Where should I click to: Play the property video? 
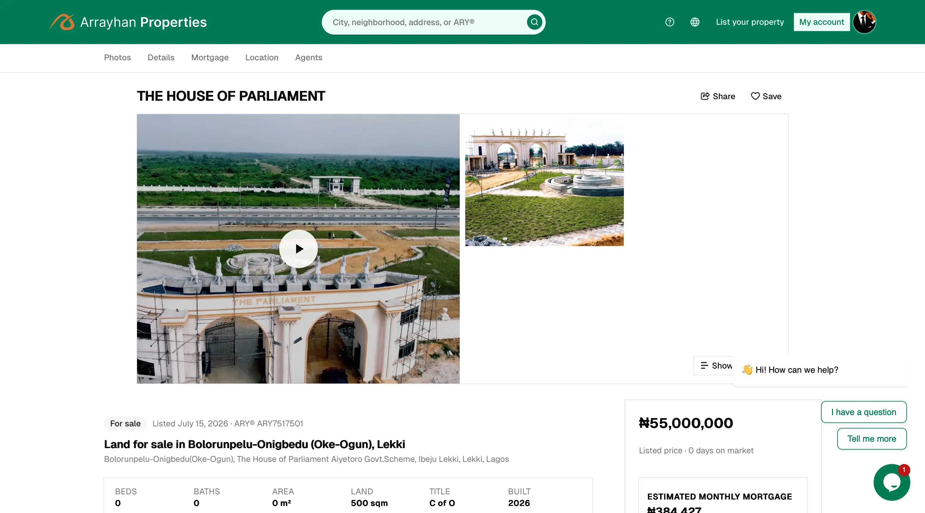pos(299,249)
